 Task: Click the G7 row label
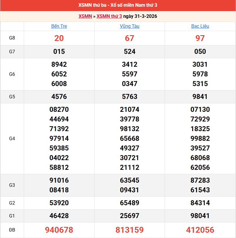[x=12, y=52]
